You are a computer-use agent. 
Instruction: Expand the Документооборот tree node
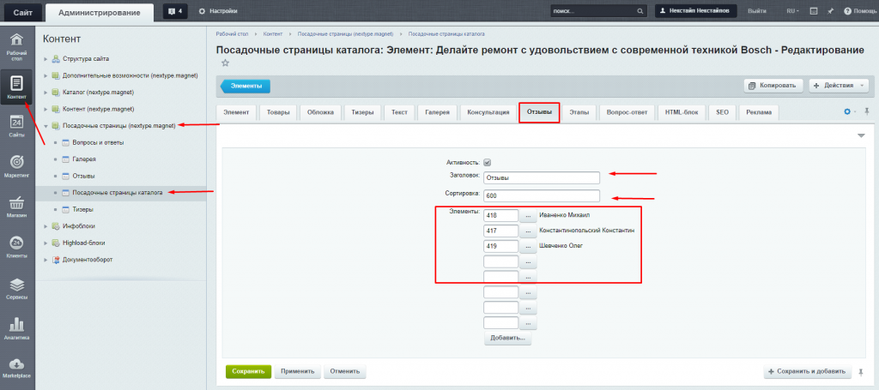pos(46,261)
